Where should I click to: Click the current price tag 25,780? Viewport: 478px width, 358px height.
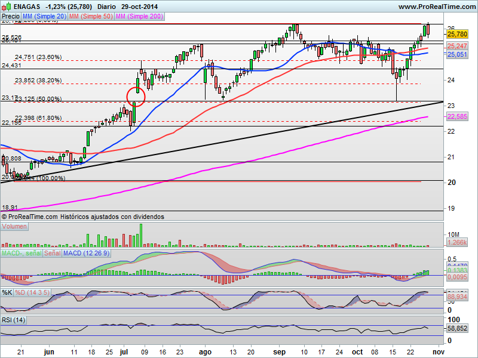[457, 34]
